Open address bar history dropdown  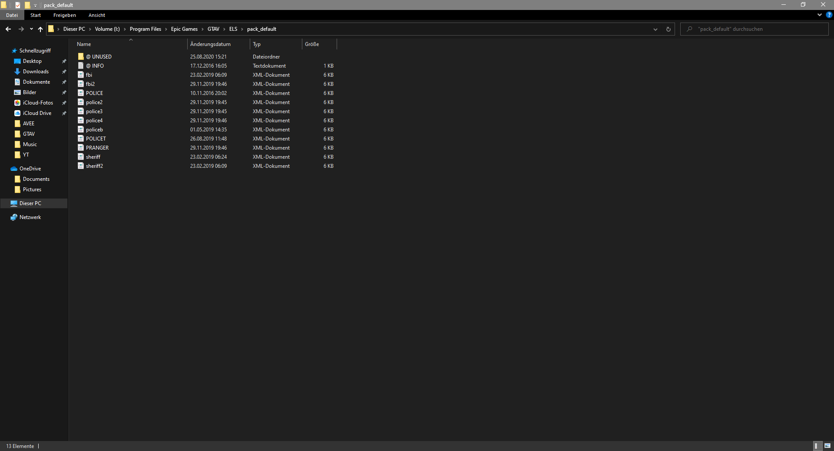655,29
